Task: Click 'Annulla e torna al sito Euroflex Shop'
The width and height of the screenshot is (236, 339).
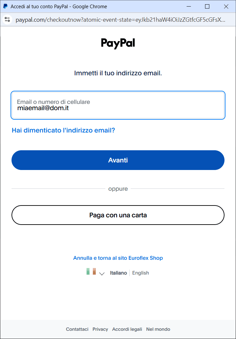Action: [118, 258]
